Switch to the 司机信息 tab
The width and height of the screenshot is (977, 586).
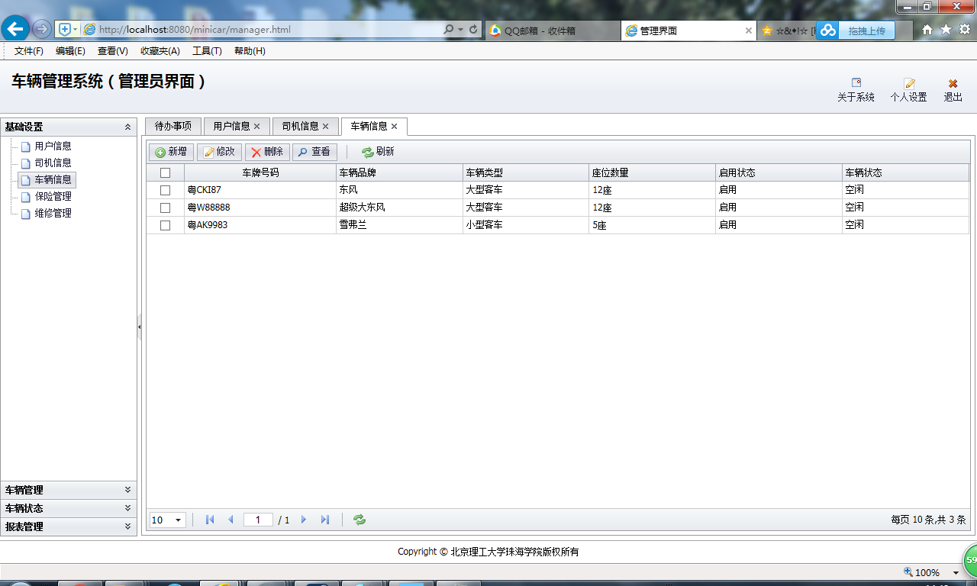[298, 126]
